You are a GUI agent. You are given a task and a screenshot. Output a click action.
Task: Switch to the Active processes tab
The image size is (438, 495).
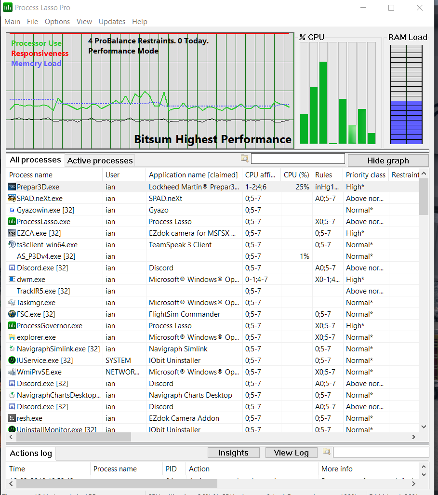click(100, 161)
